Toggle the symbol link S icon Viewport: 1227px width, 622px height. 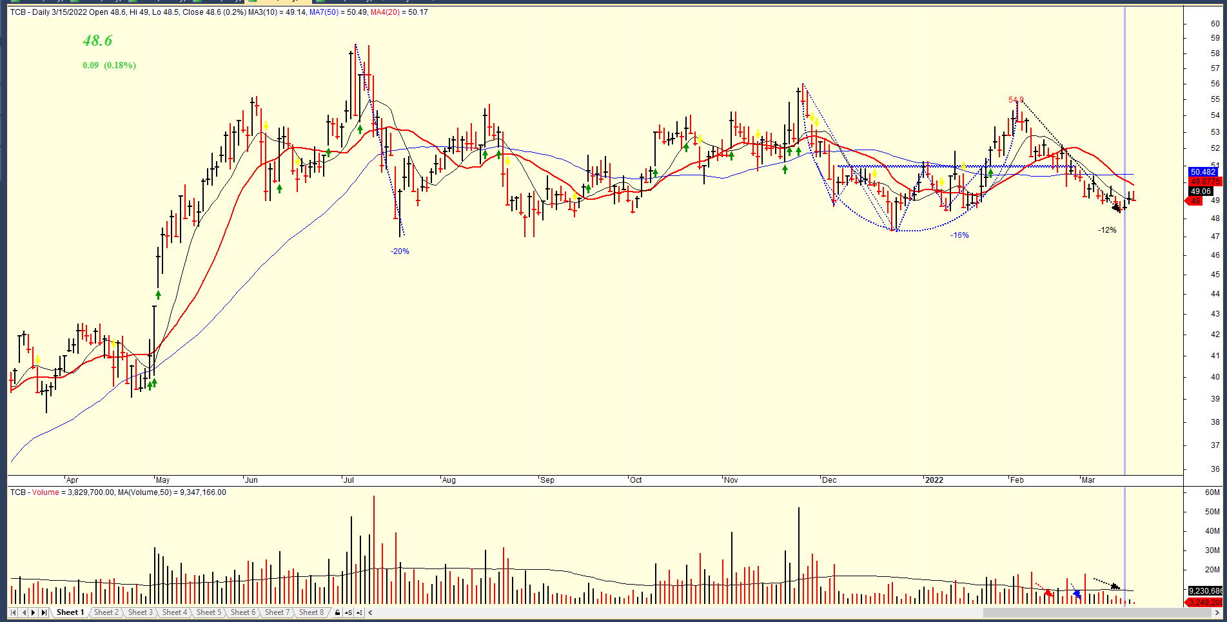pos(348,612)
